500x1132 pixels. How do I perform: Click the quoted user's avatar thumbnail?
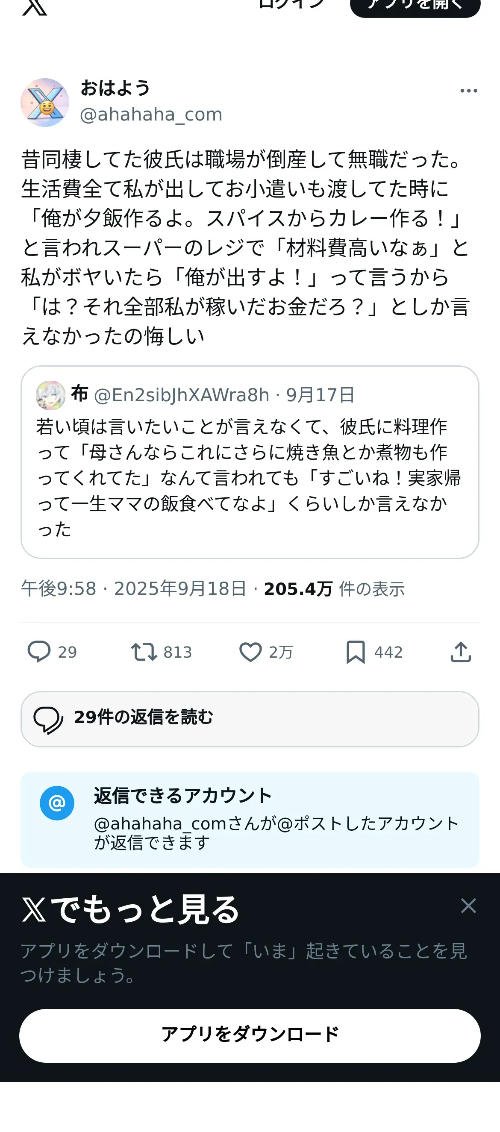[50, 395]
